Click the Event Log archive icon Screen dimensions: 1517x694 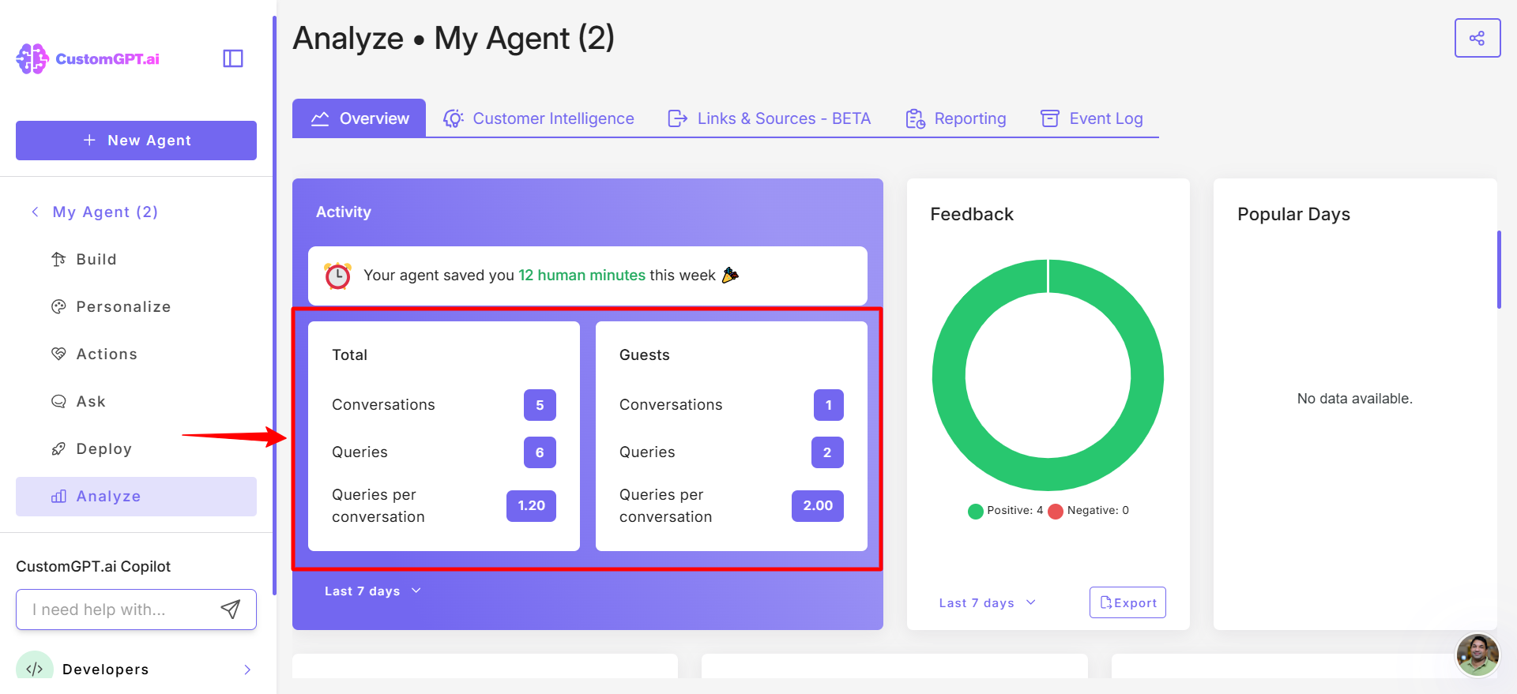[1050, 118]
